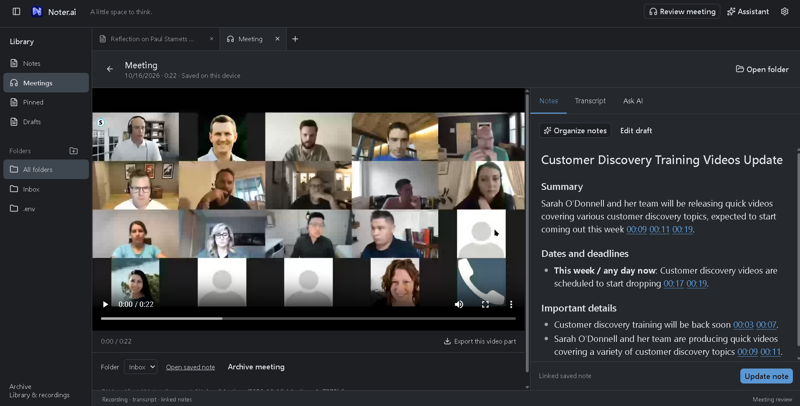Viewport: 800px width, 406px height.
Task: Enter fullscreen video mode
Action: click(485, 304)
